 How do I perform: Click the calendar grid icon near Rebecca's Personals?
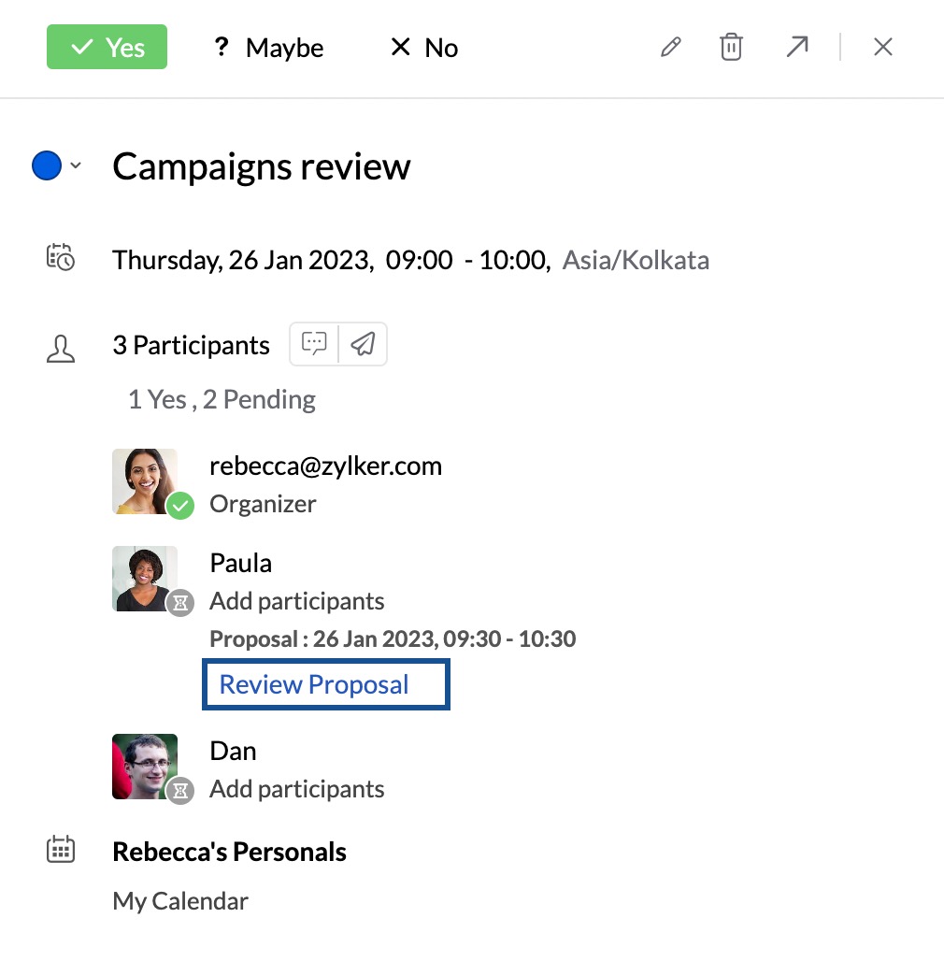click(61, 850)
